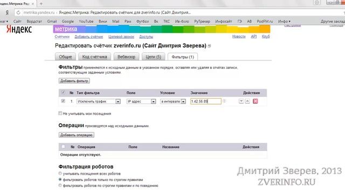
Task: Select the Фильтры (1) tab
Action: (183, 57)
